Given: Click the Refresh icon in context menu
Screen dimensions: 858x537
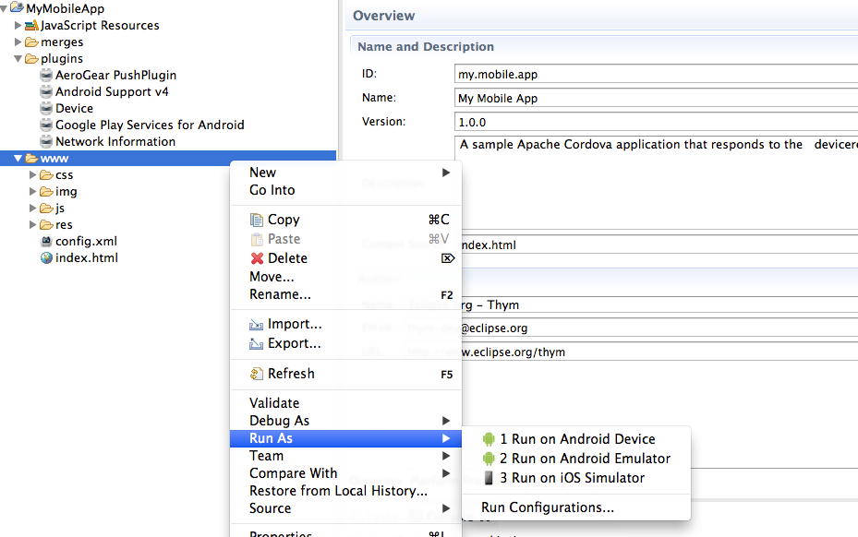Looking at the screenshot, I should coord(257,374).
